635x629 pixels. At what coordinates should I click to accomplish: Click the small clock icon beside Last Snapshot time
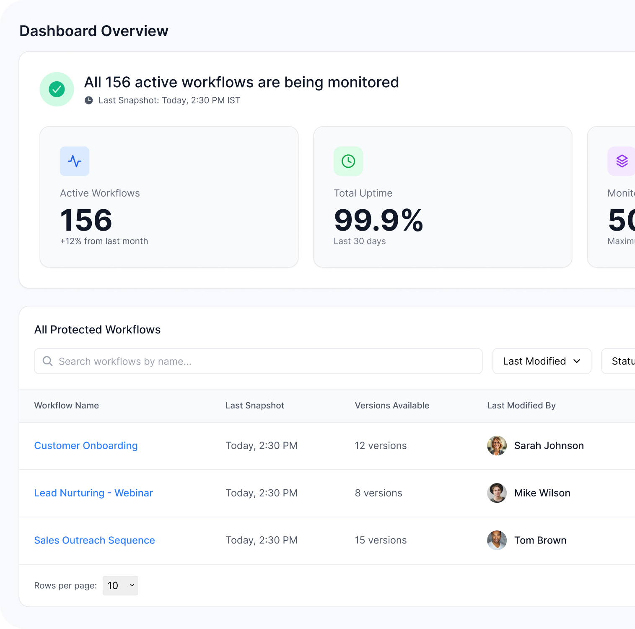point(89,100)
